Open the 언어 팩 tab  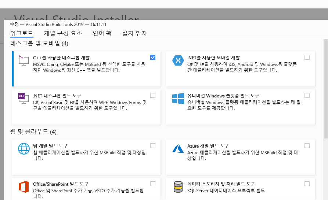[102, 33]
